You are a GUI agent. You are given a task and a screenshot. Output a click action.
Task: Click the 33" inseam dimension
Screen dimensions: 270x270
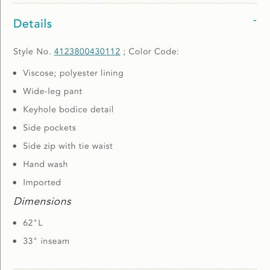[x=46, y=241]
